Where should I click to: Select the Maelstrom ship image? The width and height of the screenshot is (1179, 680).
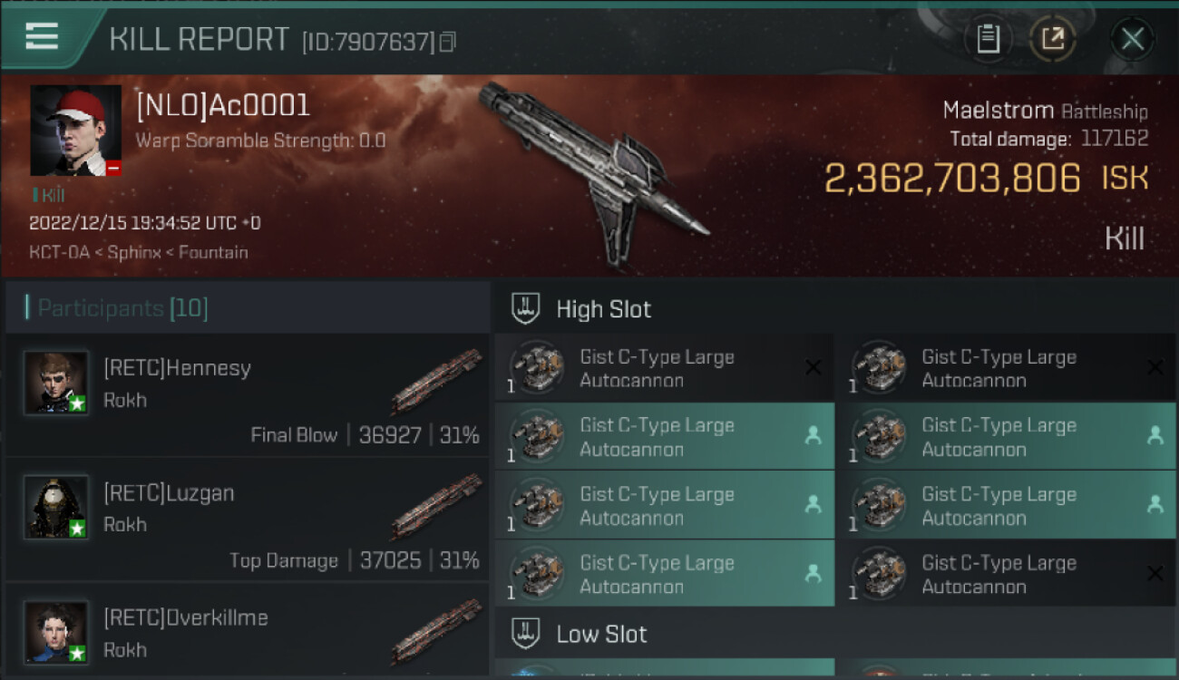pos(594,172)
